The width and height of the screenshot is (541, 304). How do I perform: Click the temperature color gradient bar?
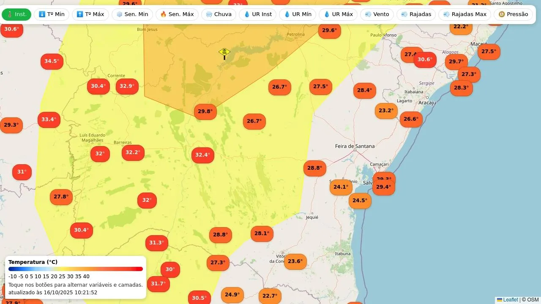(76, 269)
